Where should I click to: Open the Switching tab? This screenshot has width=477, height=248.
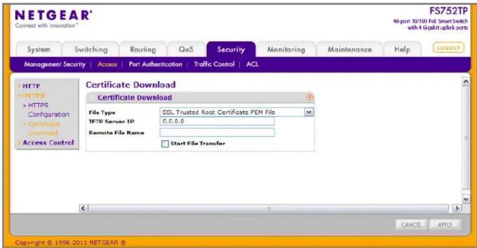click(x=91, y=49)
